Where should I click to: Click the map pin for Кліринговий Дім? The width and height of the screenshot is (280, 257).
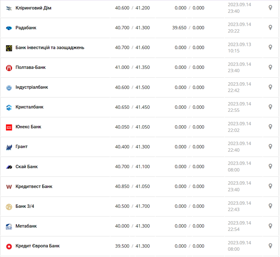270,8
